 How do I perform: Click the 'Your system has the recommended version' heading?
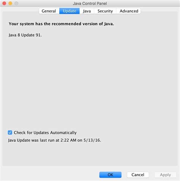point(61,24)
